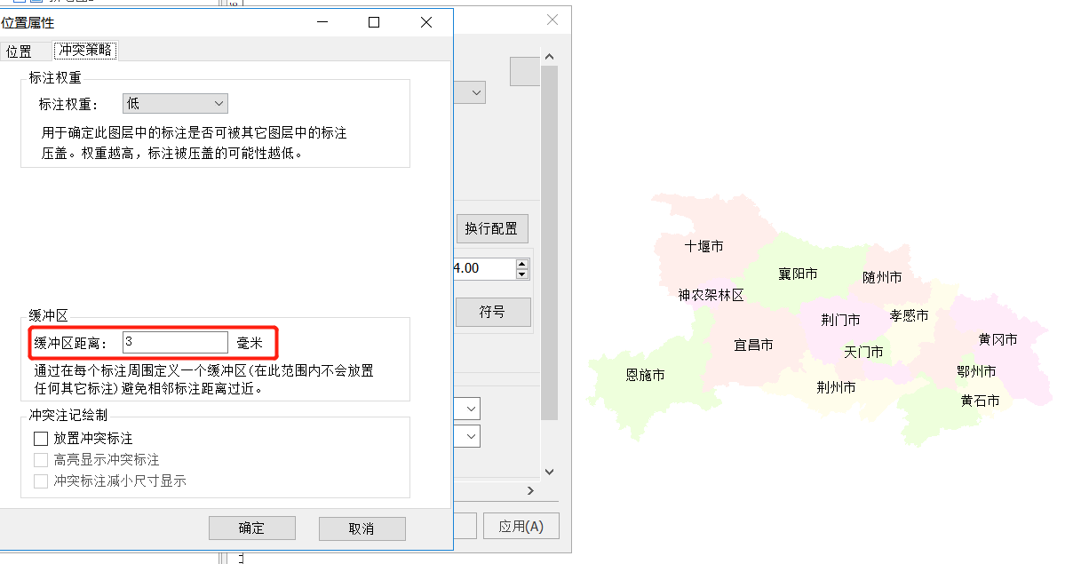
Task: Maximize the 位置属性 dialog
Action: [374, 23]
